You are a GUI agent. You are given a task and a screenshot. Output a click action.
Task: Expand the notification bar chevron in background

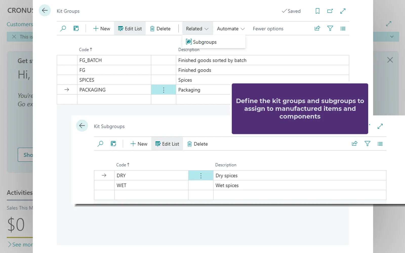[x=392, y=37]
